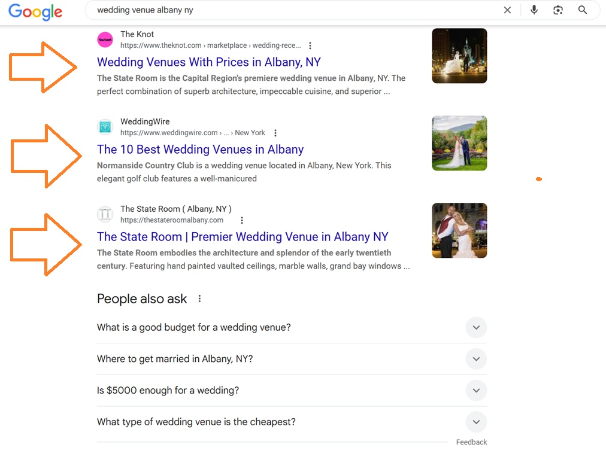Screen dimensions: 606x463
Task: Start voice search with microphone icon
Action: point(534,10)
